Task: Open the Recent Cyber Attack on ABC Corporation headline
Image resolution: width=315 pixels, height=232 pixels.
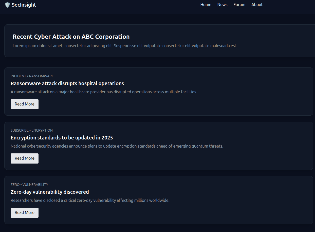Action: click(71, 37)
